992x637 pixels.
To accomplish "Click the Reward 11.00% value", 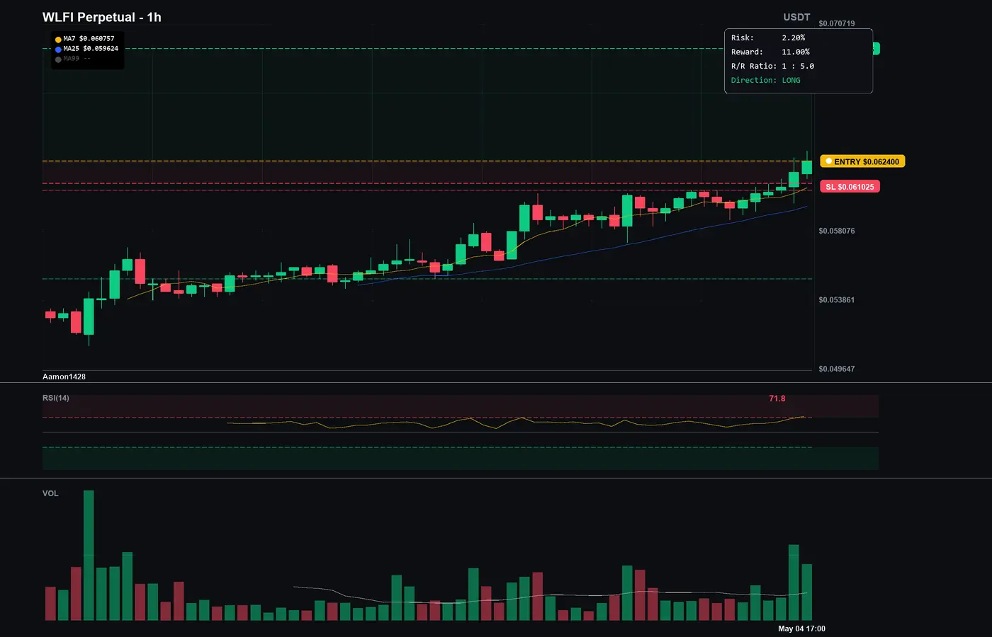I will click(796, 52).
